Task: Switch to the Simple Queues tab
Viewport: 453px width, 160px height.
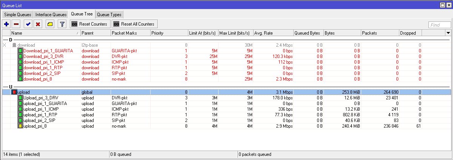Action: [x=17, y=14]
